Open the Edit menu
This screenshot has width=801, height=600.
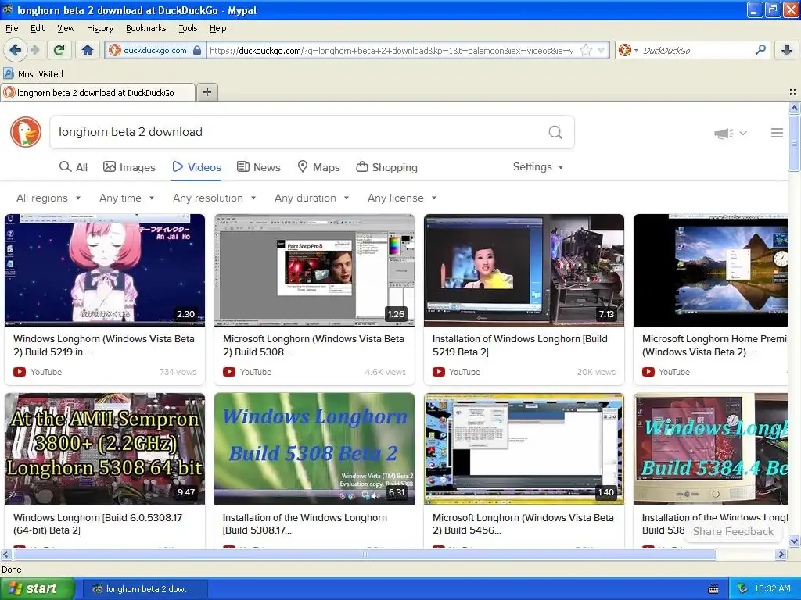coord(38,28)
